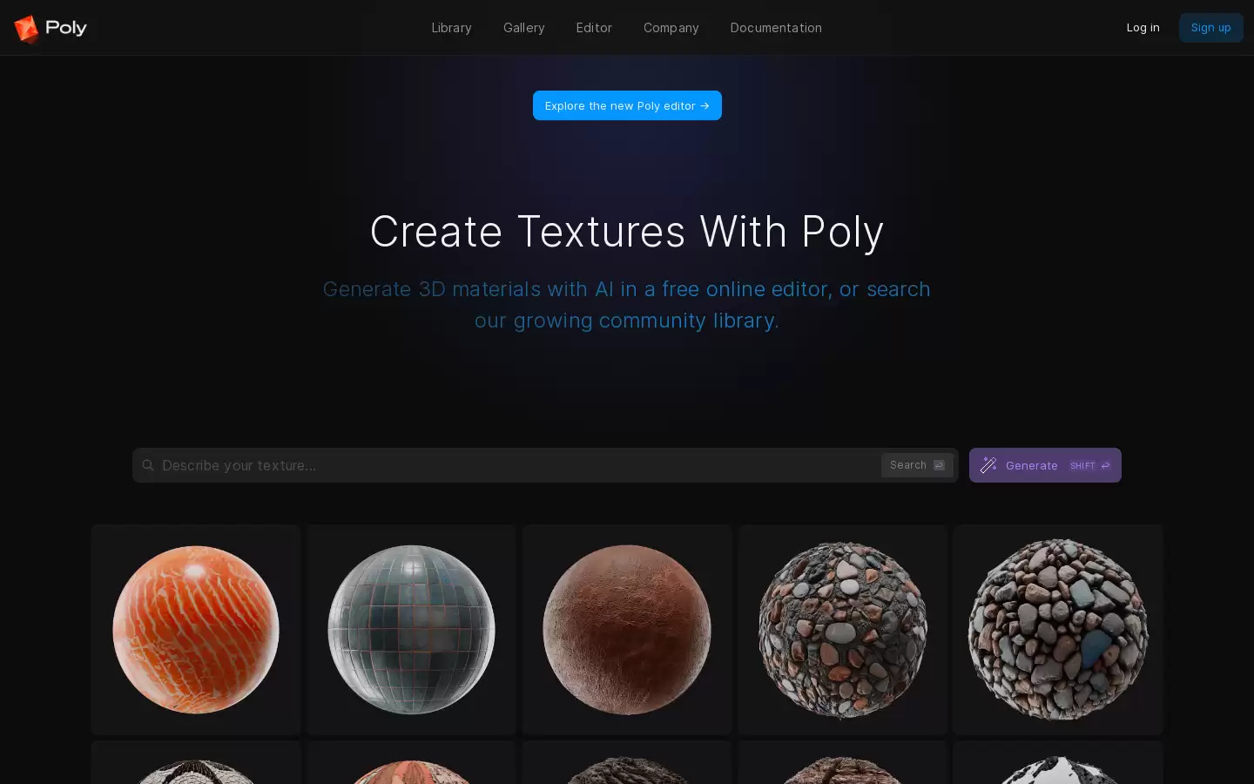This screenshot has height=784, width=1254.
Task: Click the magic wand Generate icon
Action: click(988, 465)
